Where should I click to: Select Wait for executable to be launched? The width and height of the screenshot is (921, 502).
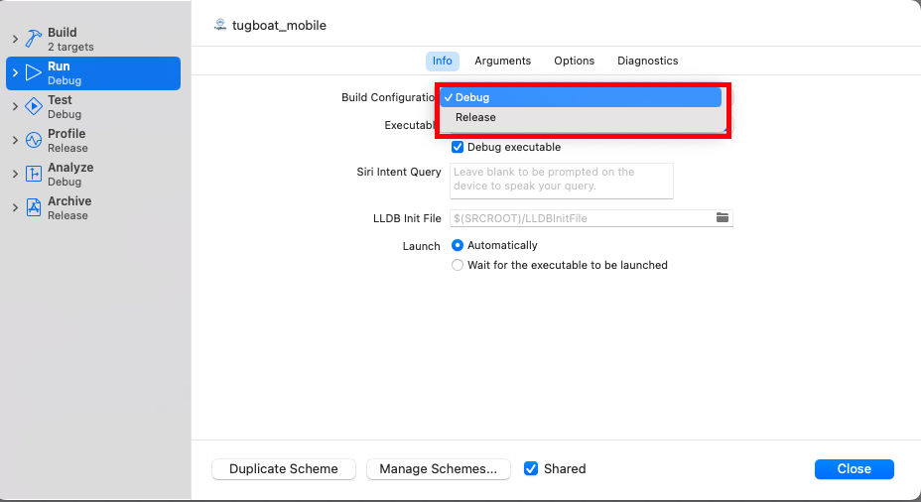click(x=458, y=265)
